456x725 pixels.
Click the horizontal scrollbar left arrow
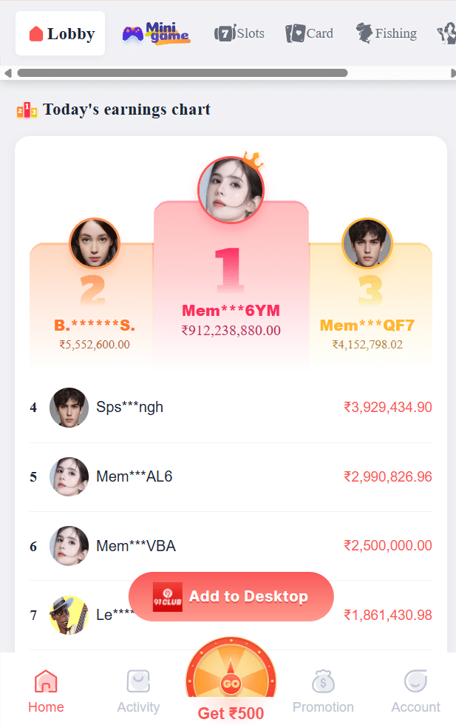(x=8, y=72)
